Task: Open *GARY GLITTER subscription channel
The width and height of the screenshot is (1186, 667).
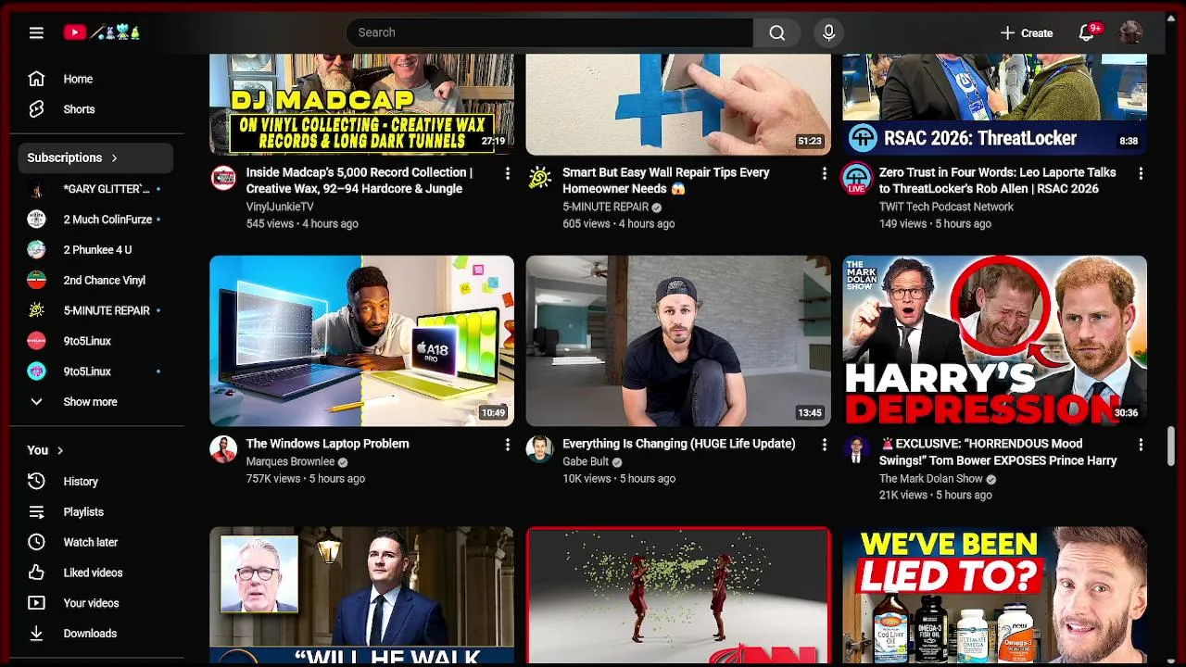Action: coord(95,189)
